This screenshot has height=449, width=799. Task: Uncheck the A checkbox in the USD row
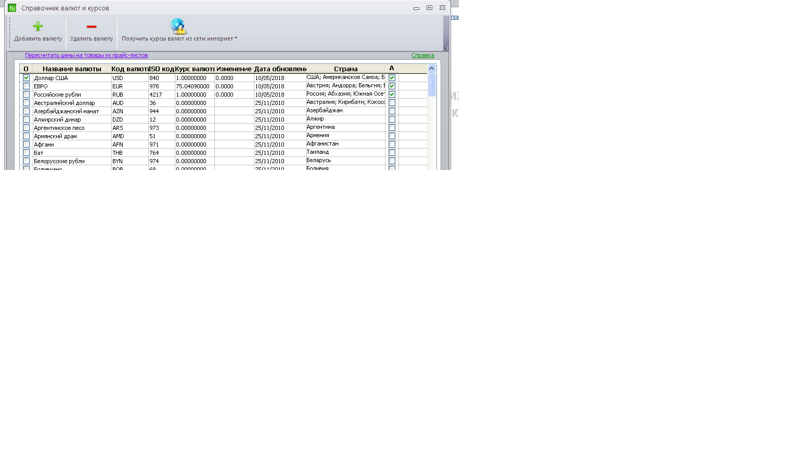[392, 77]
